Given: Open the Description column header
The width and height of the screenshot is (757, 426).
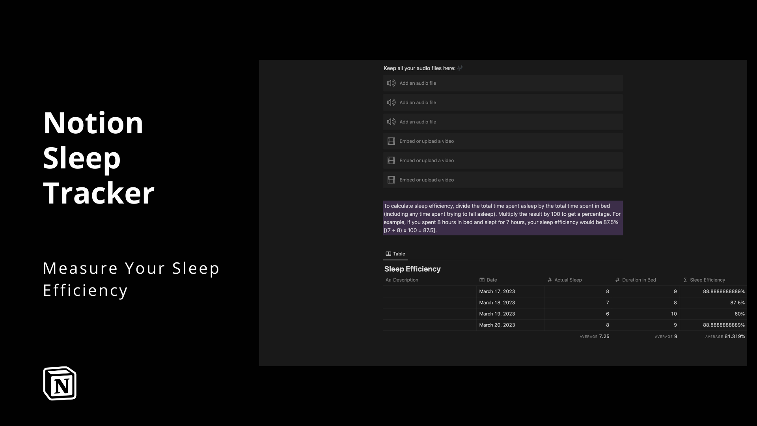Looking at the screenshot, I should [430, 280].
